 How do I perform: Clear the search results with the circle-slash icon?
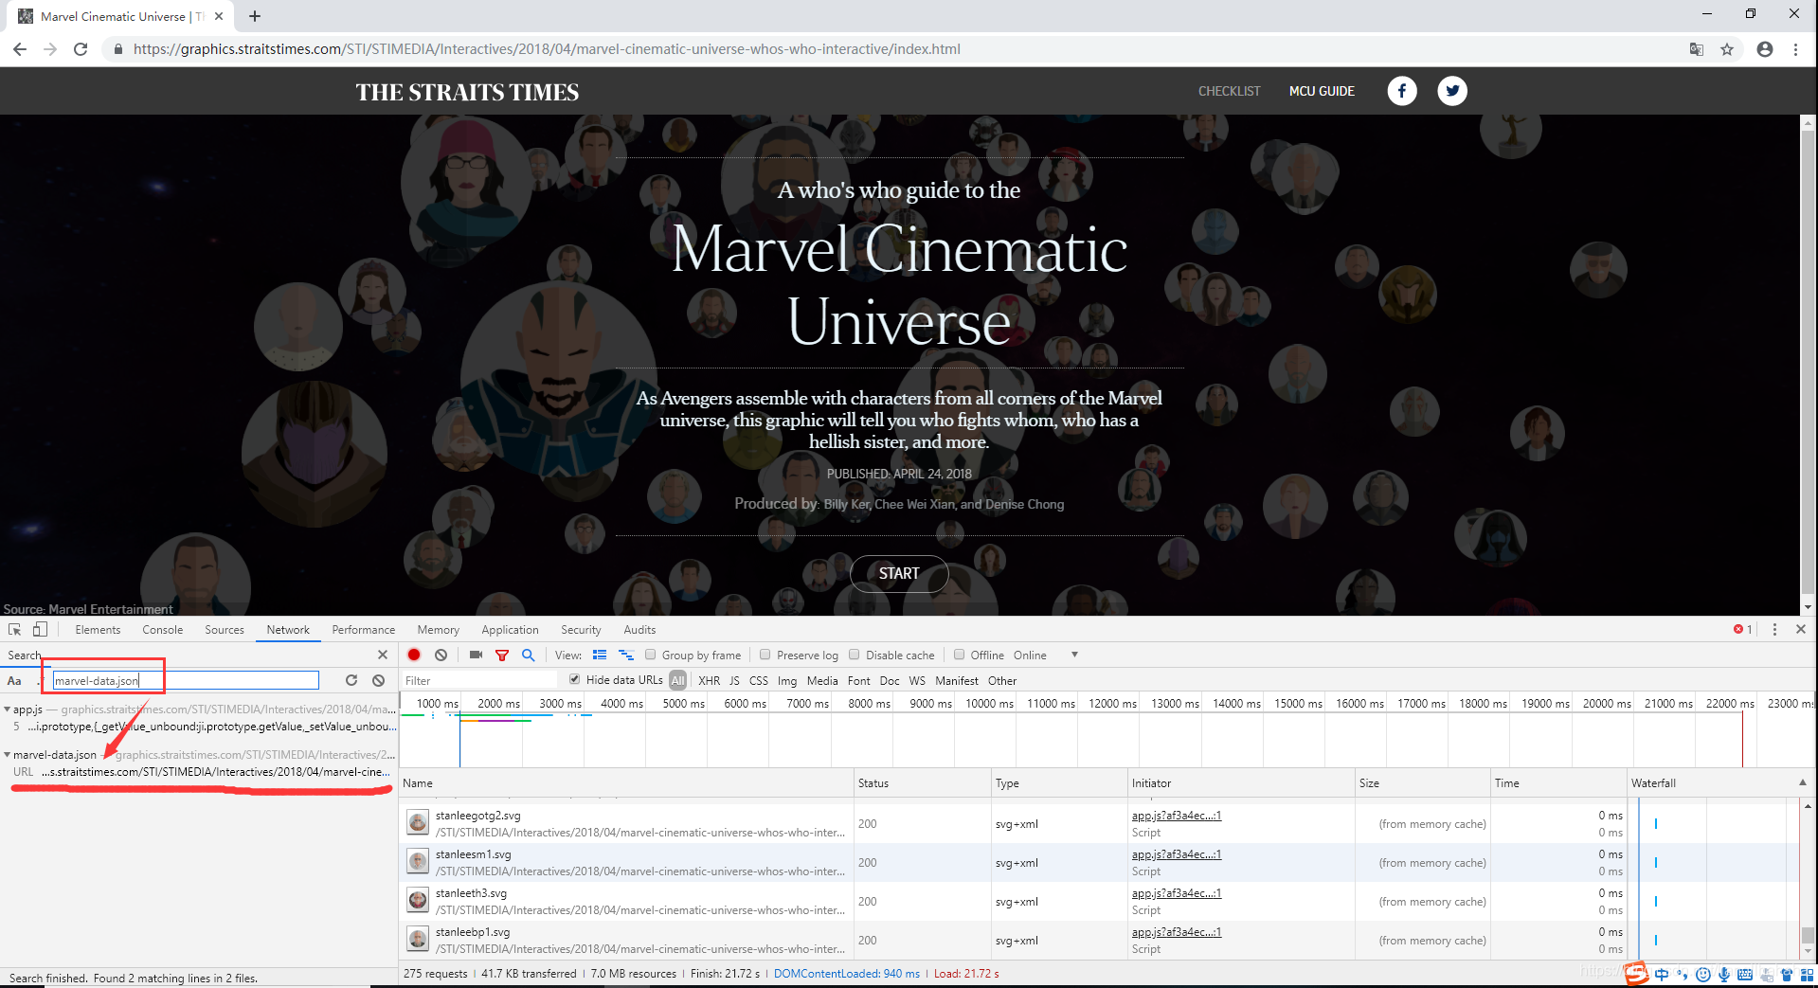tap(378, 680)
